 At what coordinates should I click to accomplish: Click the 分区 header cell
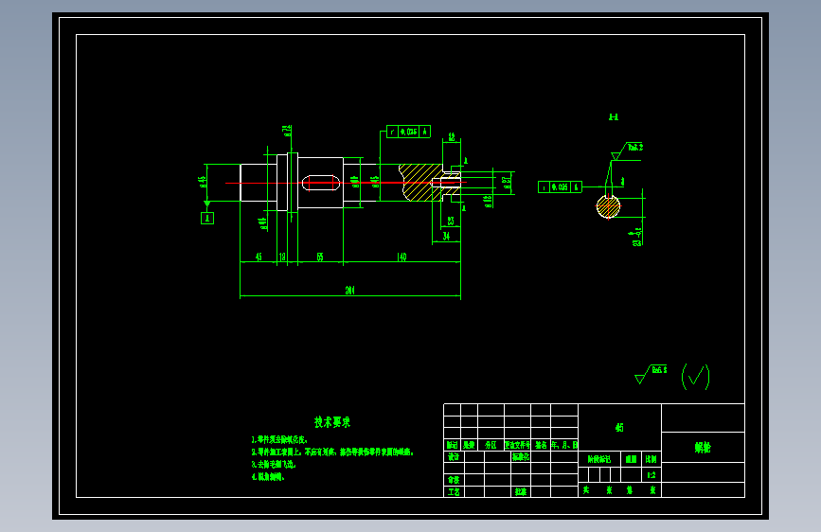click(x=491, y=445)
